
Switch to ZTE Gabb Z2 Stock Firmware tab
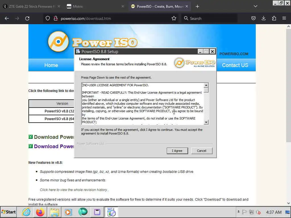click(x=32, y=7)
